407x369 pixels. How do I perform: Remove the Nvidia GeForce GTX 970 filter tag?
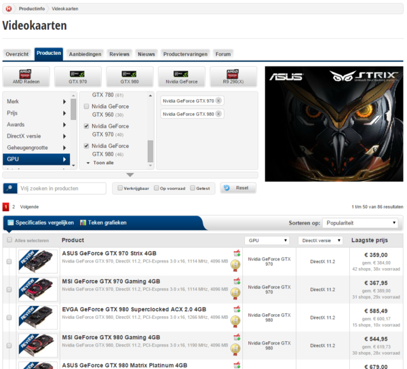(218, 100)
